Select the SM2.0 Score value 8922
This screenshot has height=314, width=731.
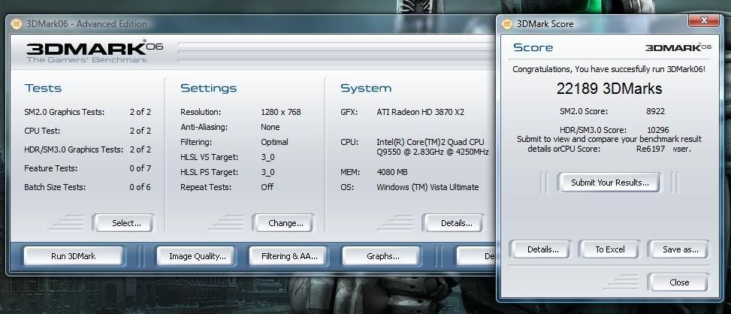click(x=656, y=111)
